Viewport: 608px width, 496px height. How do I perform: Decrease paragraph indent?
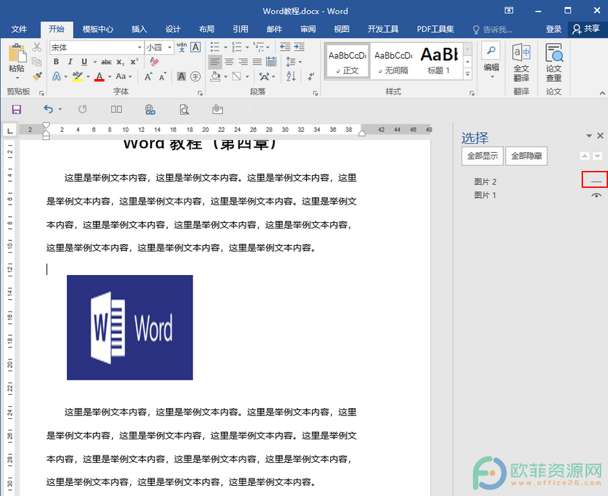(285, 47)
